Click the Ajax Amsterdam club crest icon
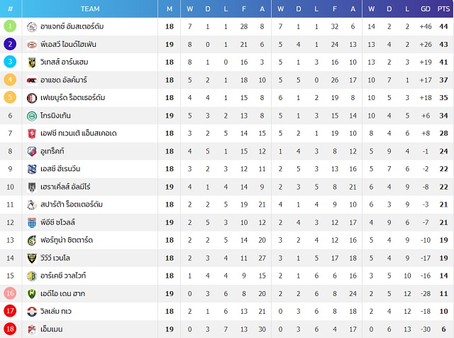Image resolution: width=454 pixels, height=338 pixels. point(31,27)
